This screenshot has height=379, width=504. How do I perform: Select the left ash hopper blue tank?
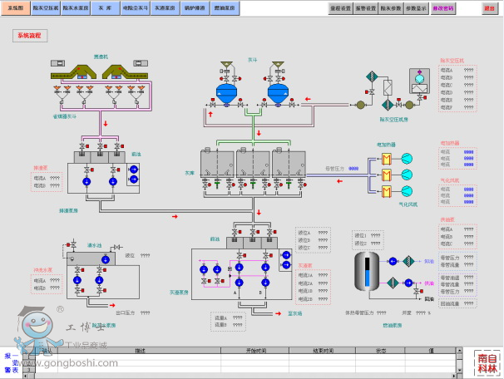pyautogui.click(x=225, y=90)
